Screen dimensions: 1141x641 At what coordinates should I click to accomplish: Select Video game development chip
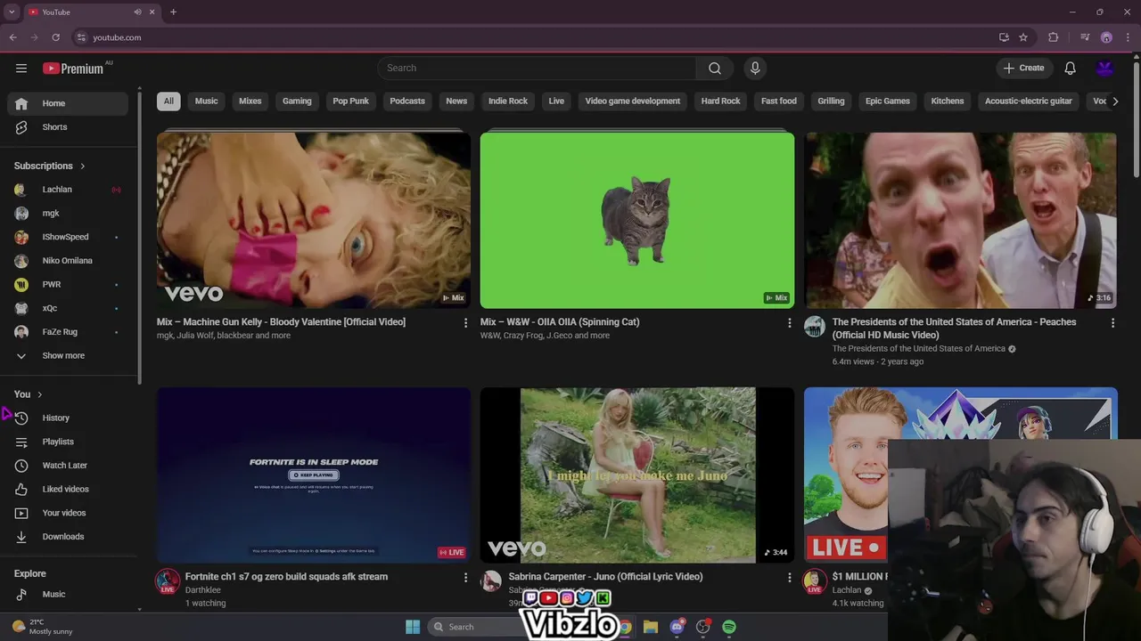pos(633,101)
